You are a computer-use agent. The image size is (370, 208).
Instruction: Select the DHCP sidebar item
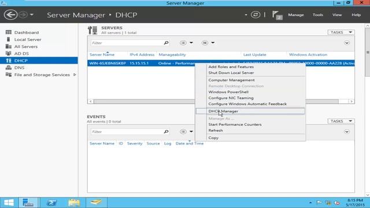pos(39,61)
